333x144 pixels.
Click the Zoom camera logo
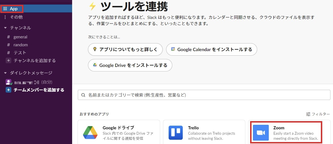pos(261,133)
